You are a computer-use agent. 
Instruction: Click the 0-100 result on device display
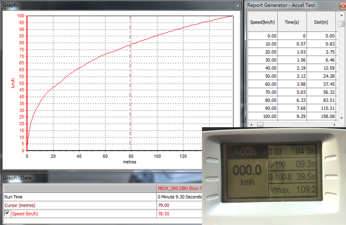coord(292,164)
